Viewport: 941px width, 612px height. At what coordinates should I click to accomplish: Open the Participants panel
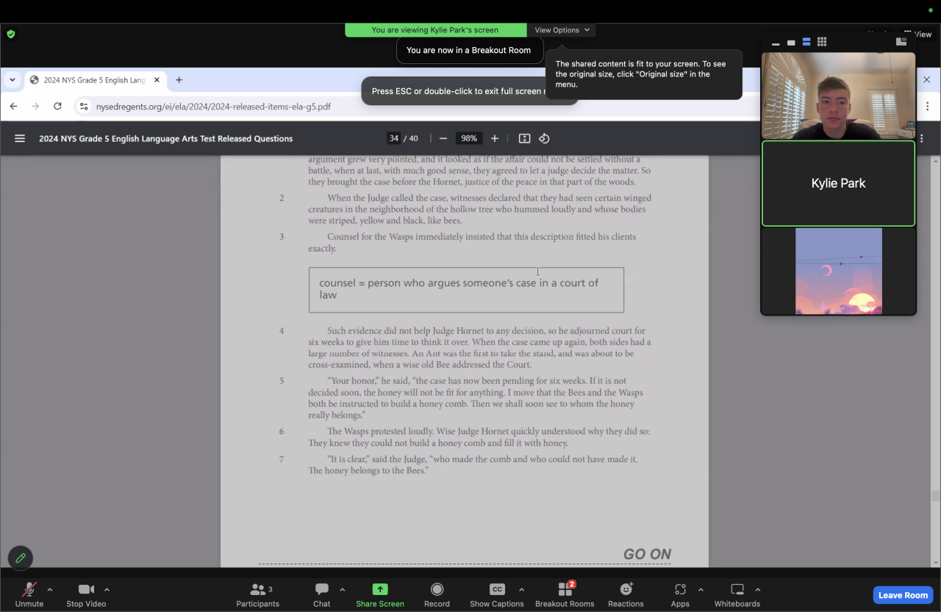pyautogui.click(x=257, y=594)
